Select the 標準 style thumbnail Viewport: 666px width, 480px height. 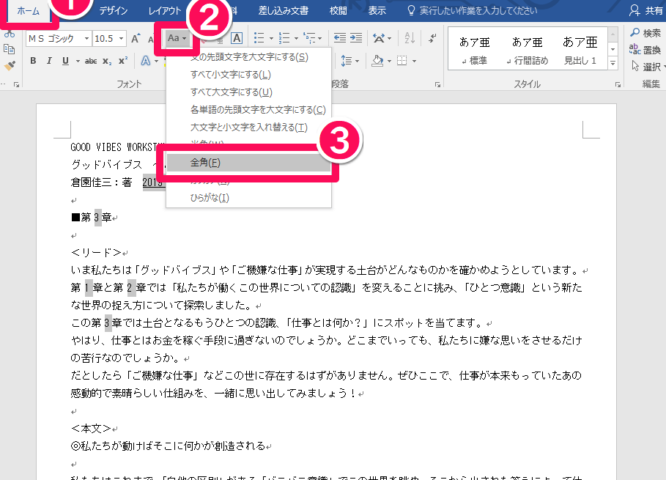(x=475, y=51)
